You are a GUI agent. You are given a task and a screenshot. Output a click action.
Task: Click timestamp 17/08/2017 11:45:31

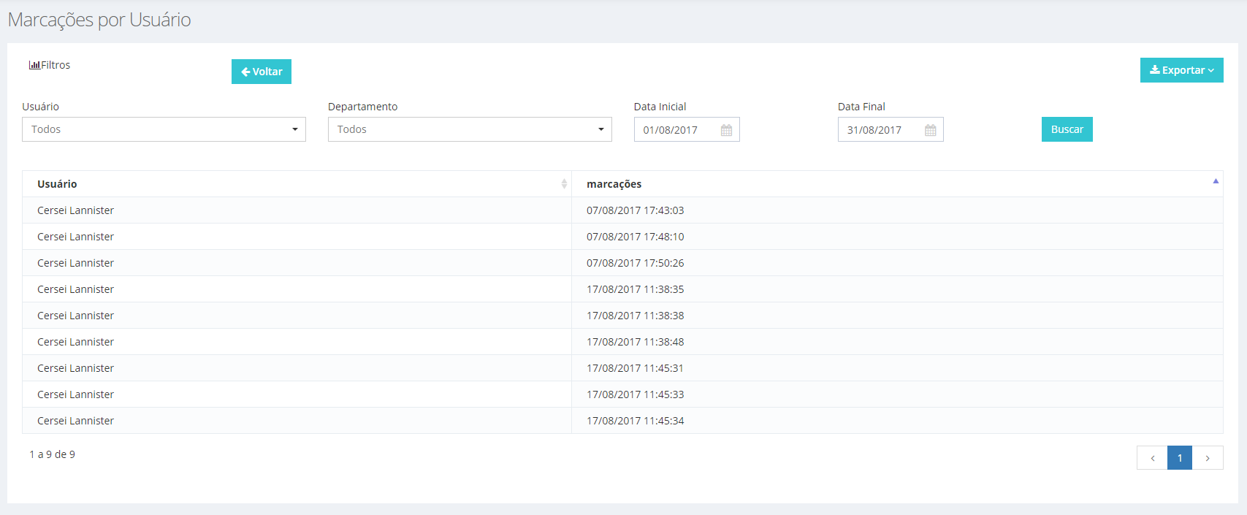point(635,368)
